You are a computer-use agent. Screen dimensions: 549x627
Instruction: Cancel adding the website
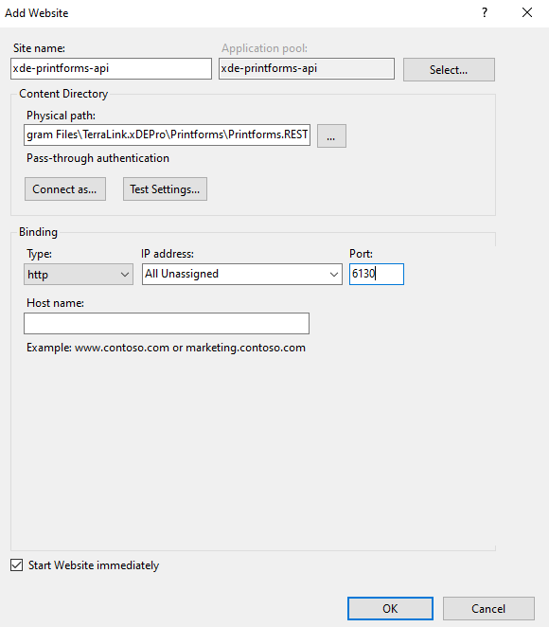click(x=488, y=609)
